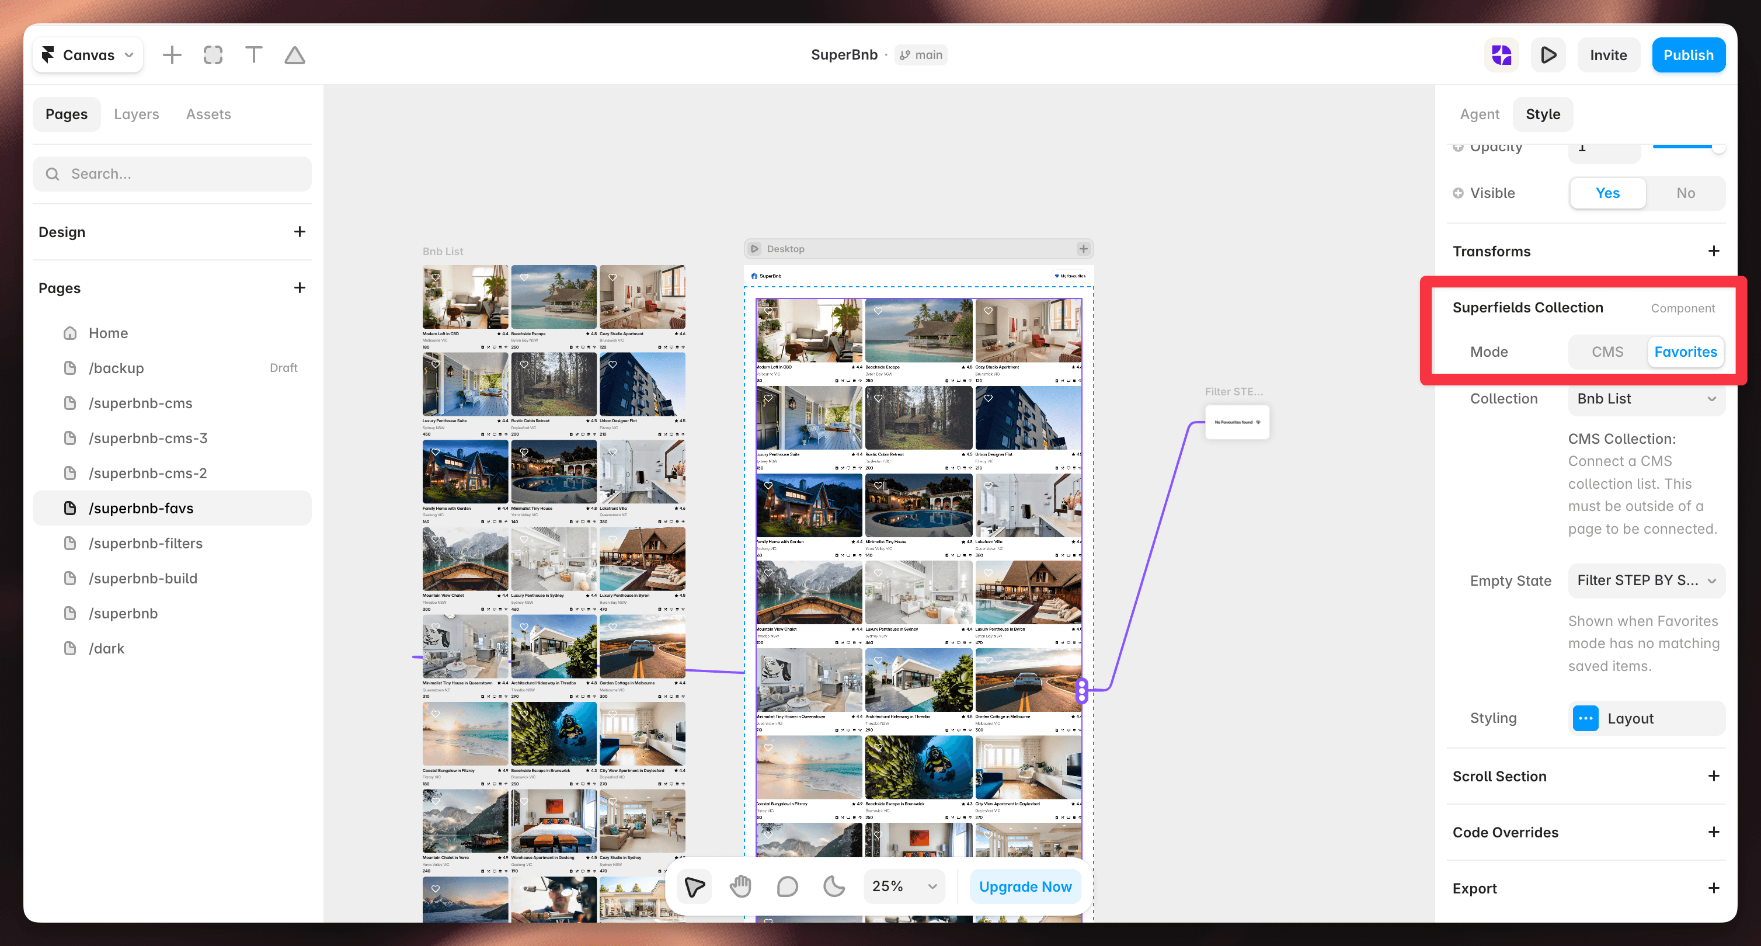Click the Invite button

(1609, 55)
